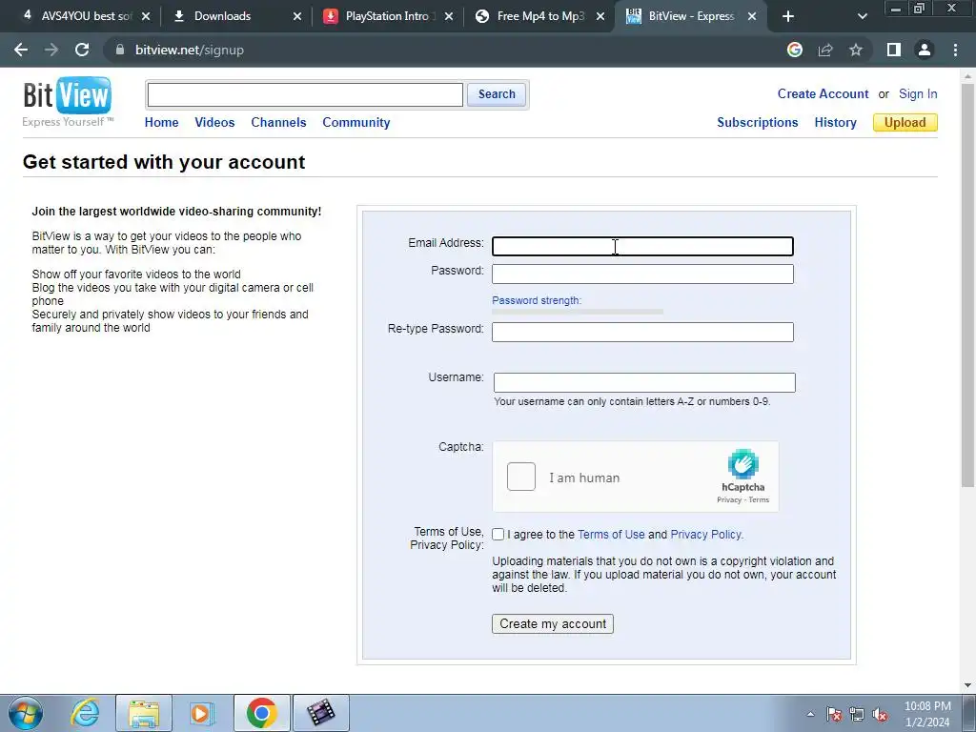Click the share page icon
This screenshot has width=976, height=732.
tap(825, 50)
